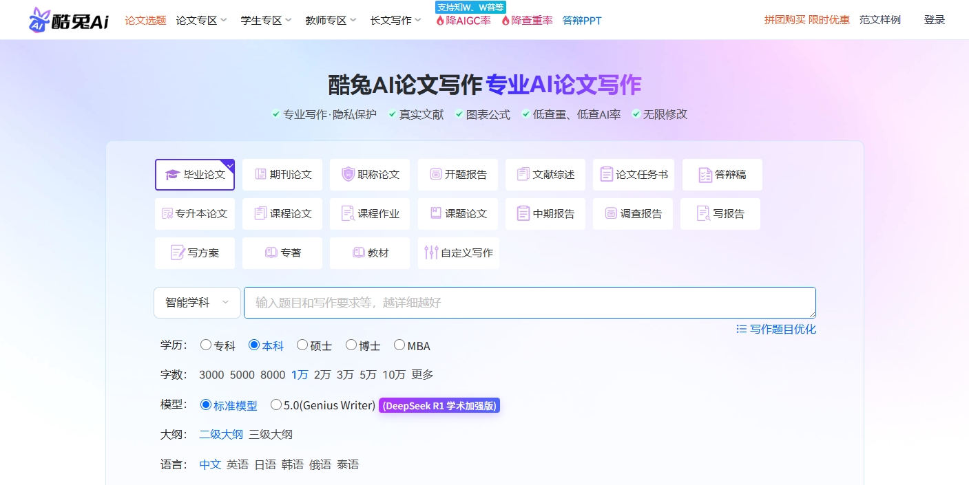Select the 3万 word count option
The width and height of the screenshot is (969, 485).
[x=345, y=375]
